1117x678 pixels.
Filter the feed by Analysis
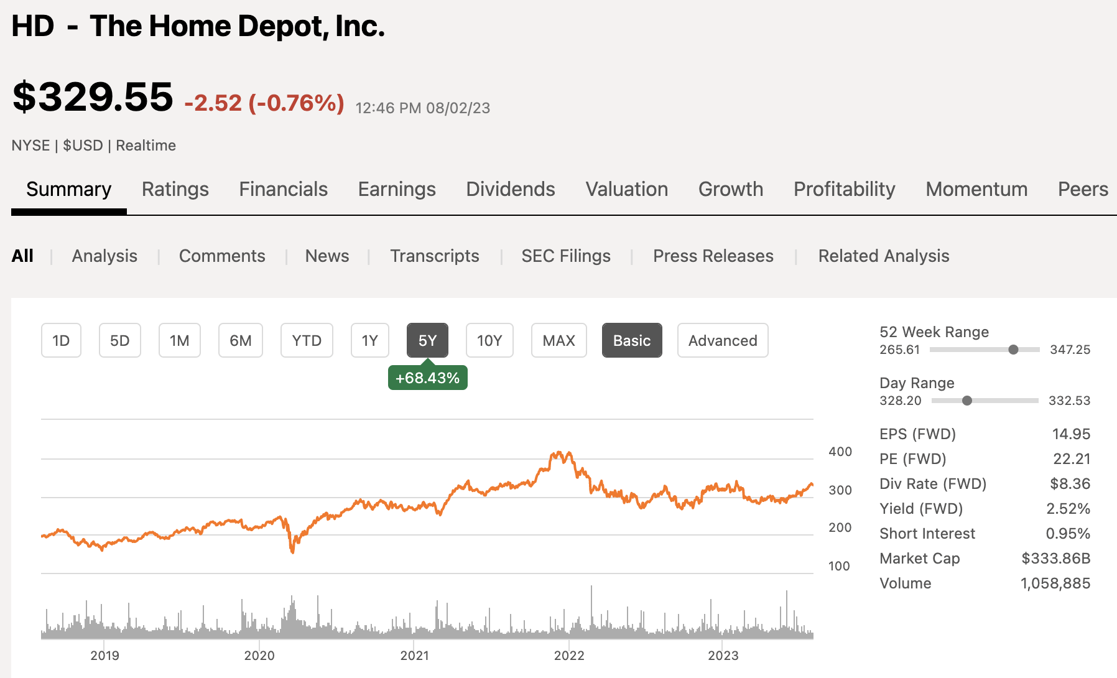click(x=104, y=256)
